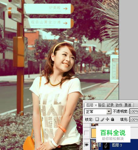Click the 不透明度 opacity label
Image resolution: width=138 pixels, height=150 pixels.
point(120,111)
